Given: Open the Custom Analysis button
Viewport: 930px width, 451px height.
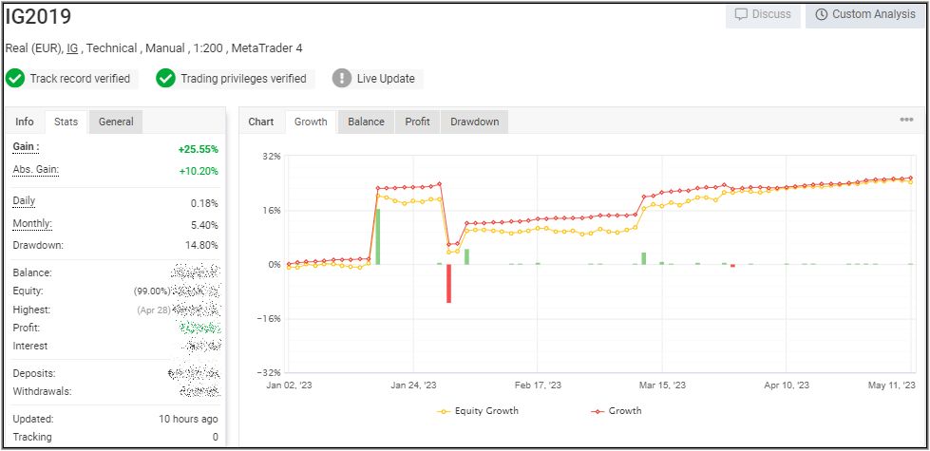Looking at the screenshot, I should (x=861, y=14).
